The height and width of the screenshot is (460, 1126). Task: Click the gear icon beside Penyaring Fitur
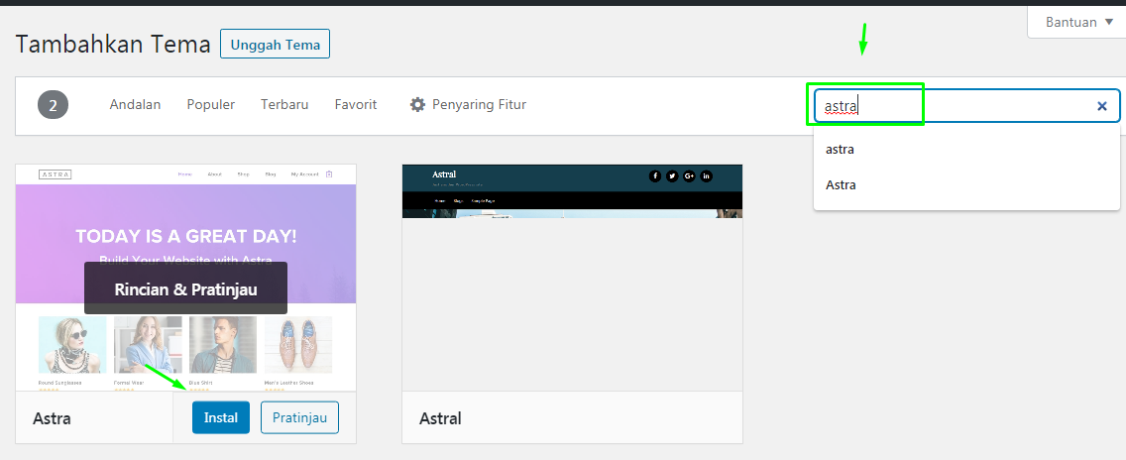[417, 105]
